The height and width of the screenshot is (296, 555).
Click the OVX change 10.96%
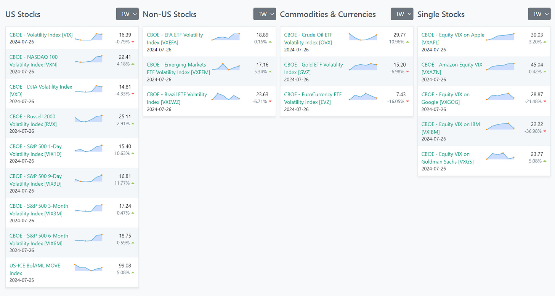point(396,42)
